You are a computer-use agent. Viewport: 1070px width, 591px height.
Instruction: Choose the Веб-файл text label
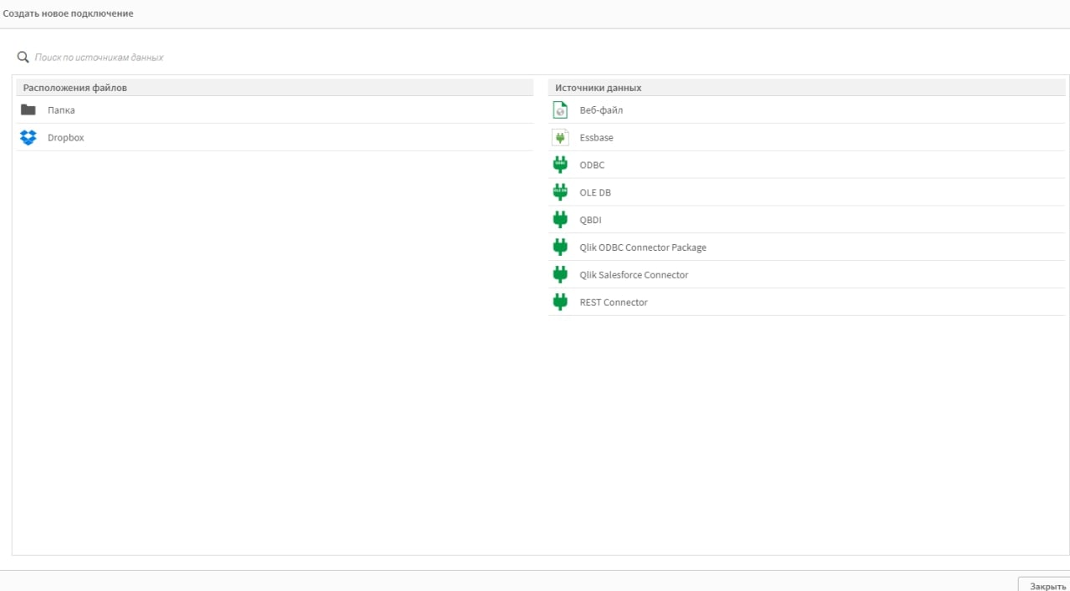click(x=601, y=110)
